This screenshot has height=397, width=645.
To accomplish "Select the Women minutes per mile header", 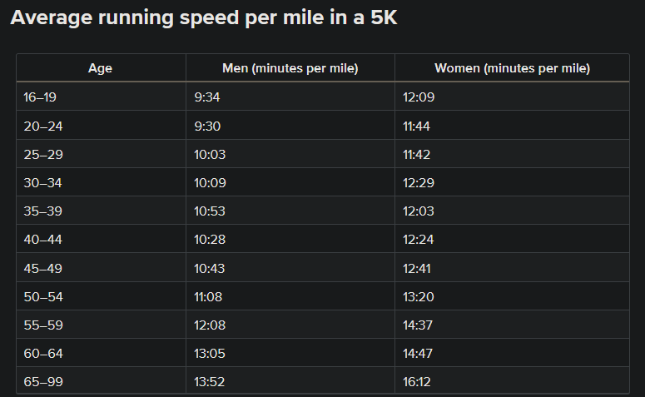I will pos(512,68).
